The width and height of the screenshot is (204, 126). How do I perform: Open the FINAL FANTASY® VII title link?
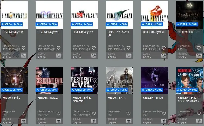pyautogui.click(x=118, y=34)
